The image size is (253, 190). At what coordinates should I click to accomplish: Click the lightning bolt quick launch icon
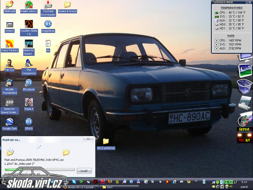[x=167, y=182]
